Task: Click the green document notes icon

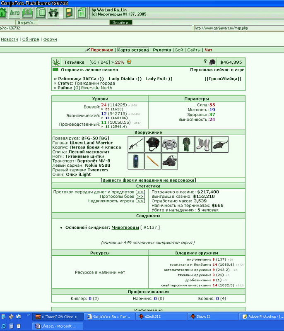Action: [x=82, y=13]
